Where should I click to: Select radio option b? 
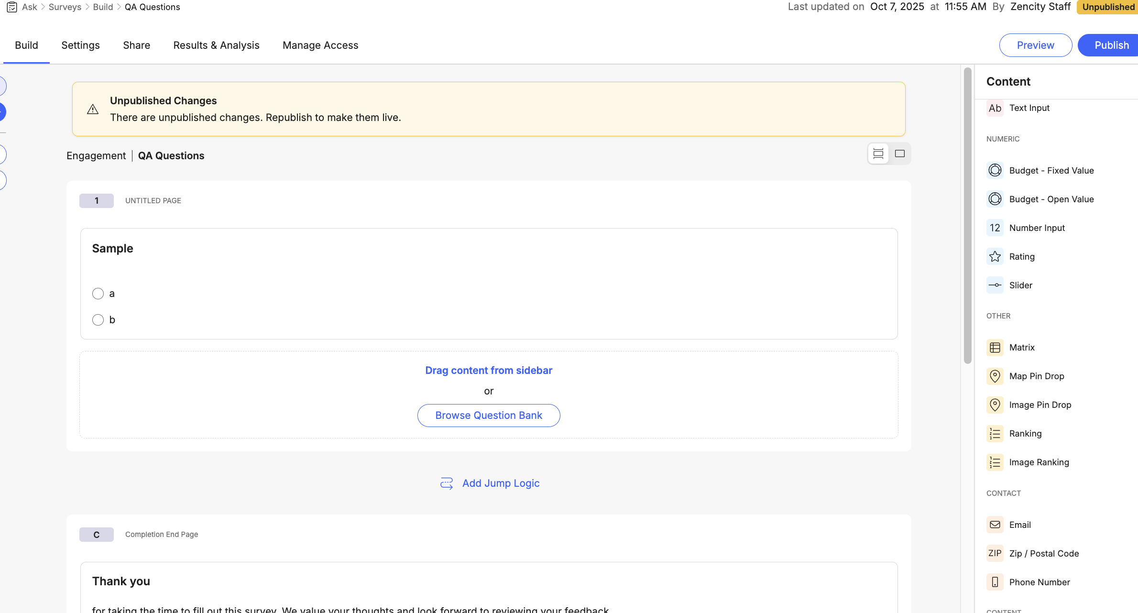pos(98,320)
